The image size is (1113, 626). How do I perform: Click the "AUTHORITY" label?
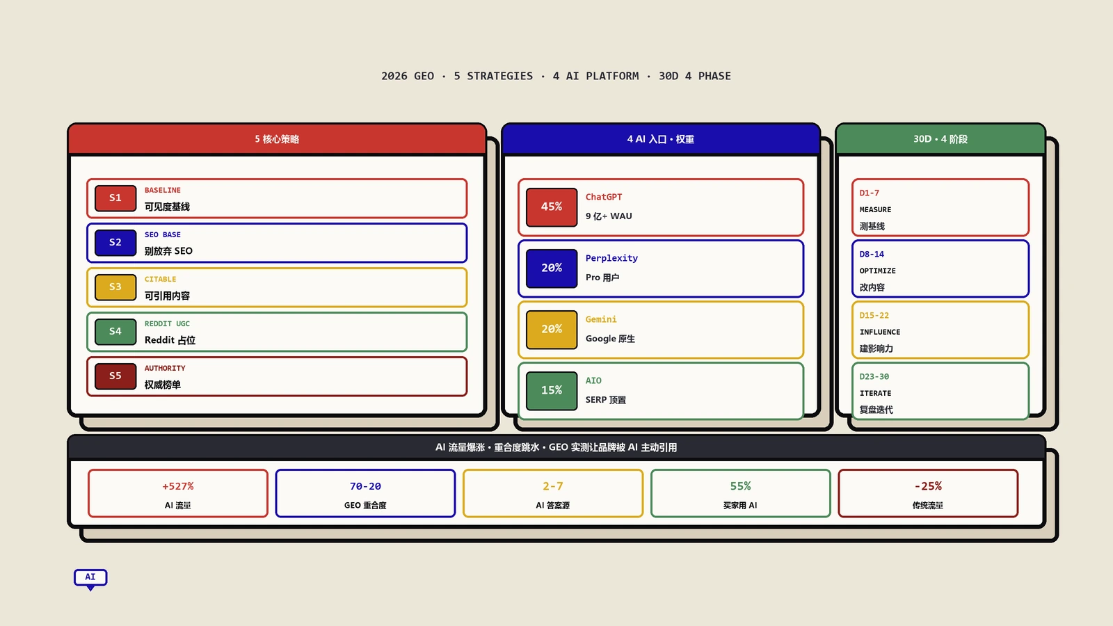tap(165, 369)
